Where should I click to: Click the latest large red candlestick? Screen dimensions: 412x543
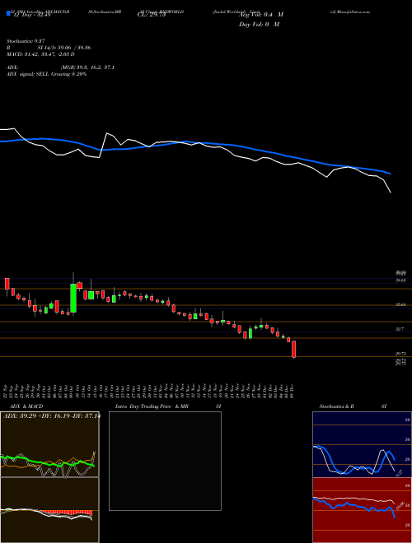tap(293, 349)
